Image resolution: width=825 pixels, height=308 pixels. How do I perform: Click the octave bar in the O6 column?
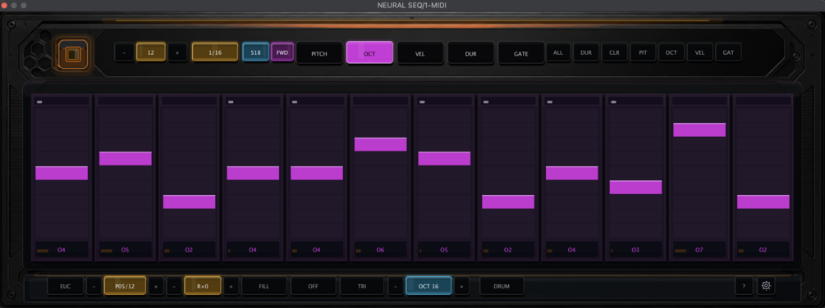(380, 144)
